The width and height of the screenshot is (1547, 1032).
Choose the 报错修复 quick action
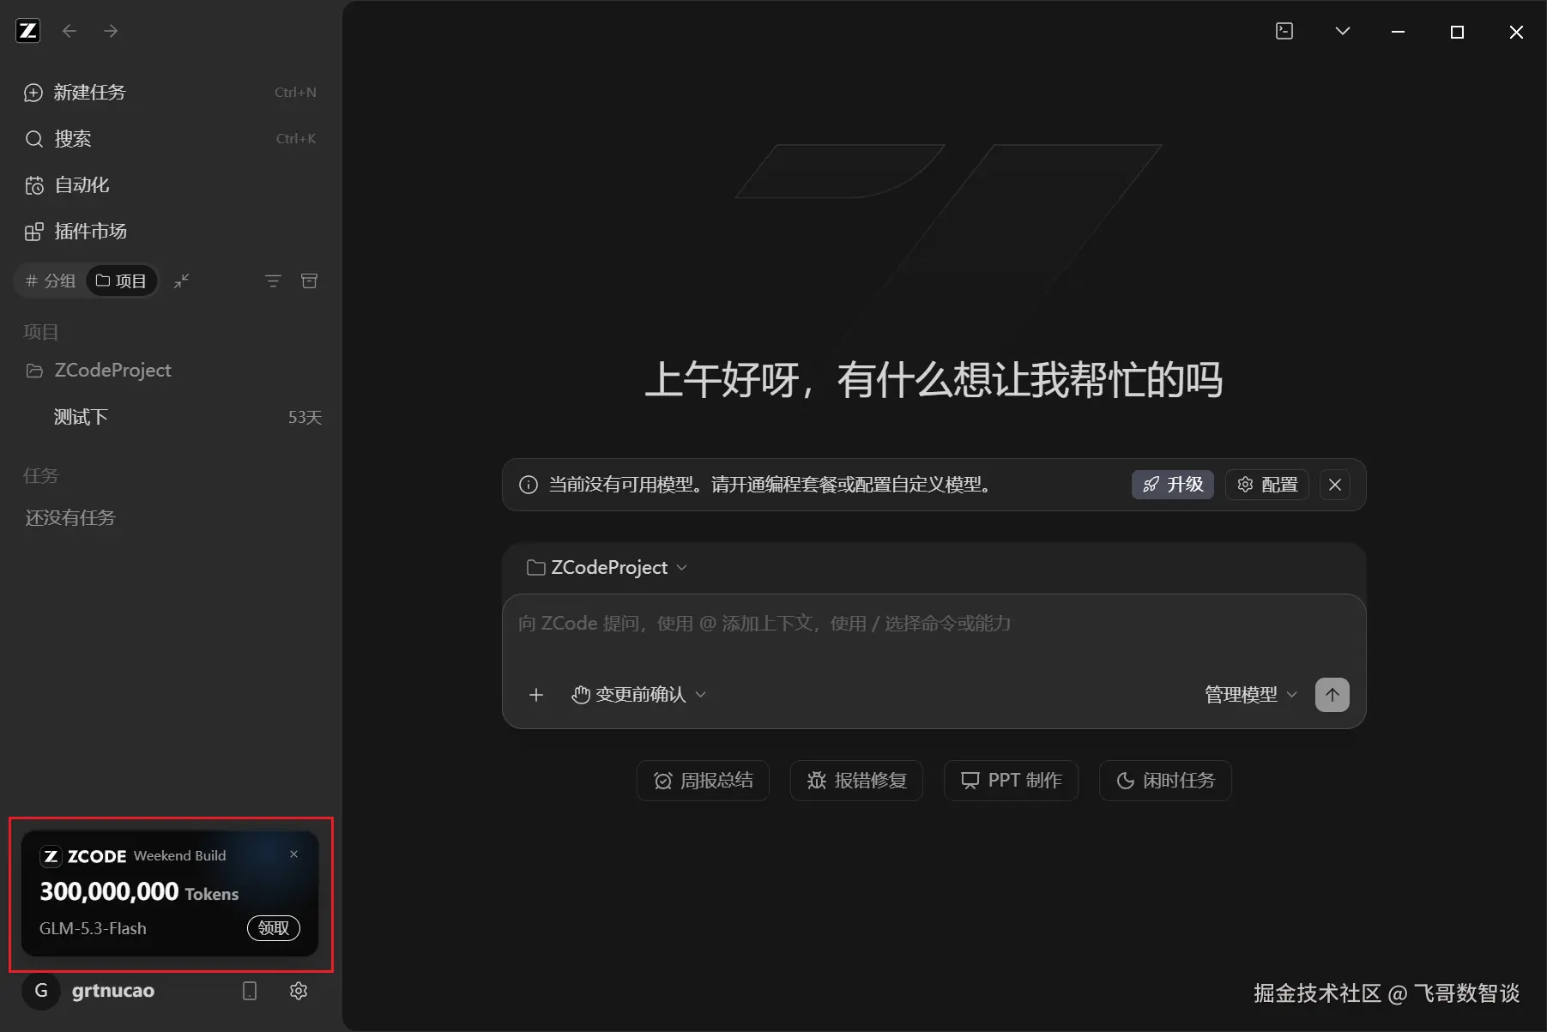click(856, 781)
